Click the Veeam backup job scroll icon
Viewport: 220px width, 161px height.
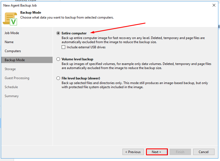click(10, 19)
